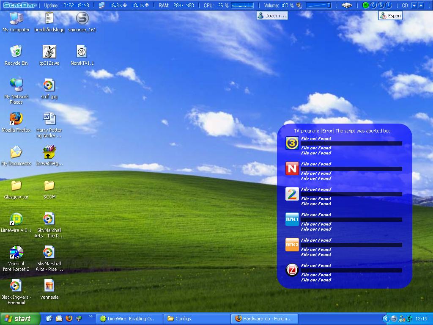433x325 pixels.
Task: Click the TV3 channel logo in widget
Action: [292, 143]
